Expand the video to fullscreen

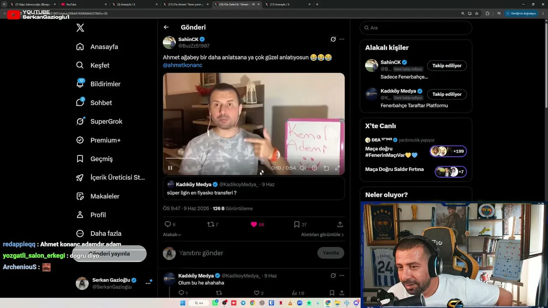tap(337, 168)
